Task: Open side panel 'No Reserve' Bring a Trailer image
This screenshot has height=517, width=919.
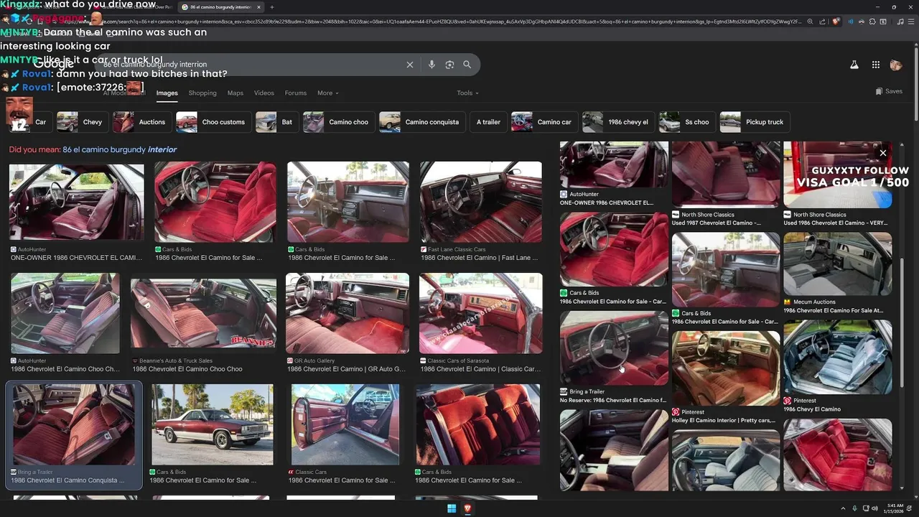Action: (x=614, y=348)
